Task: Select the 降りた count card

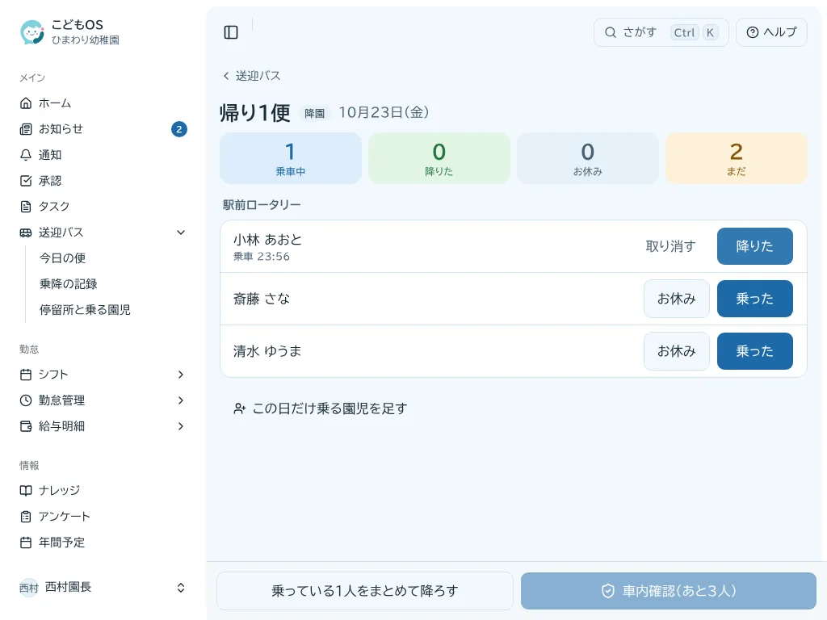Action: click(x=439, y=158)
